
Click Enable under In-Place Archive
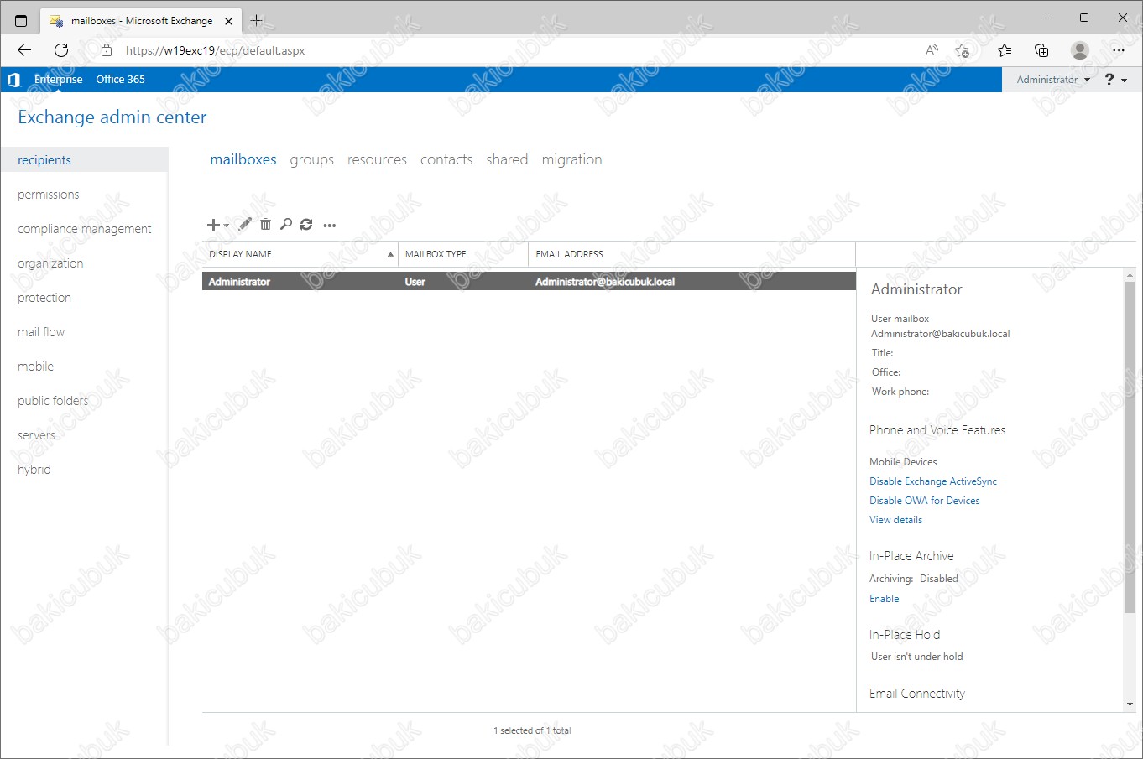(884, 599)
